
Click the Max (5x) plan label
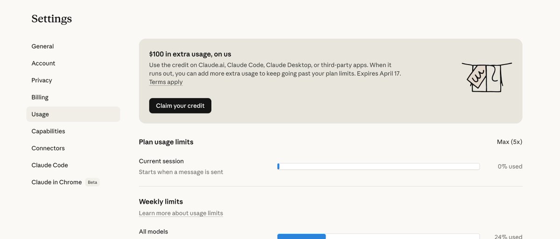510,142
